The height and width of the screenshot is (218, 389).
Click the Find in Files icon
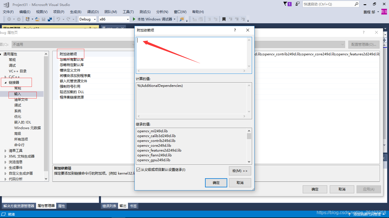pyautogui.click(x=182, y=19)
